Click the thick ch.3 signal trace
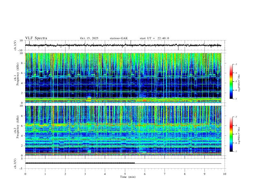Screen dimensions: 253x195 tap(80, 163)
